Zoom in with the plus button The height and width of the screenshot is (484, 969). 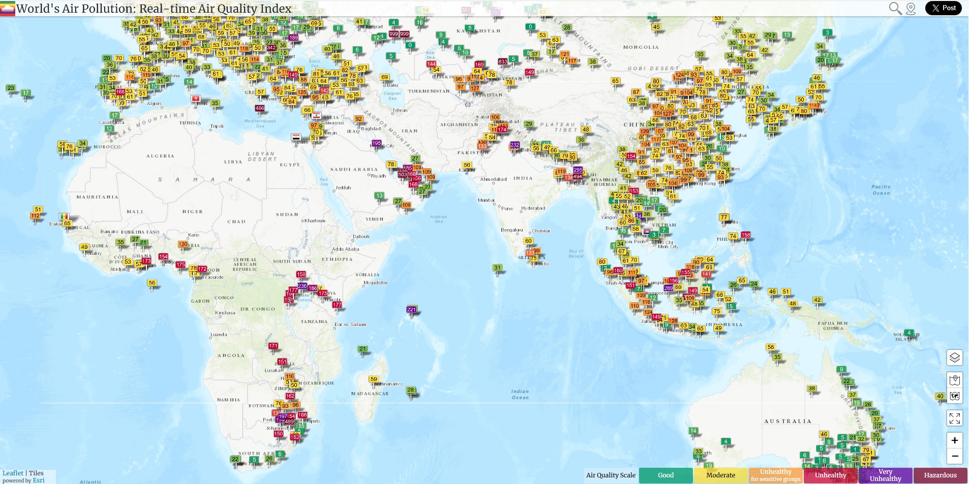pyautogui.click(x=955, y=440)
